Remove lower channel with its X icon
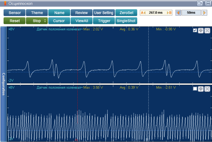The height and width of the screenshot is (142, 212). 207,89
